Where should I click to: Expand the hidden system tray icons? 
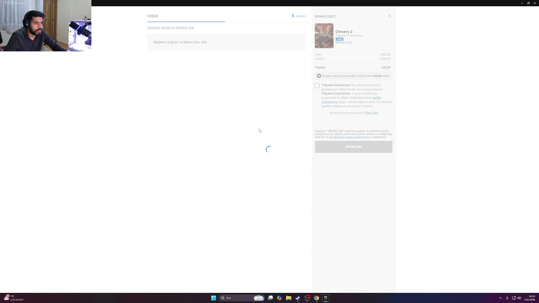pos(500,298)
